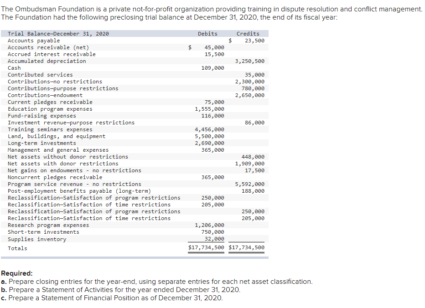
Task: Select the 'Debits' column header
Action: (x=207, y=34)
